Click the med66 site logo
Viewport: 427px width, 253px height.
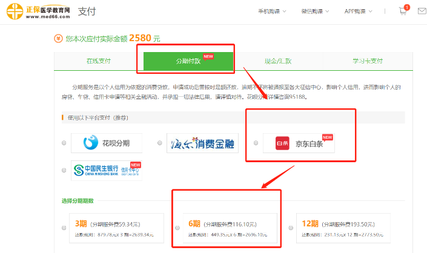tap(36, 11)
